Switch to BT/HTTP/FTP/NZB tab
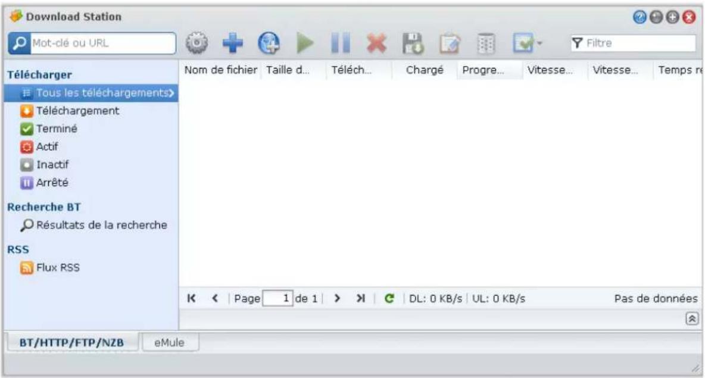Screen dimensions: 705x378 71,343
